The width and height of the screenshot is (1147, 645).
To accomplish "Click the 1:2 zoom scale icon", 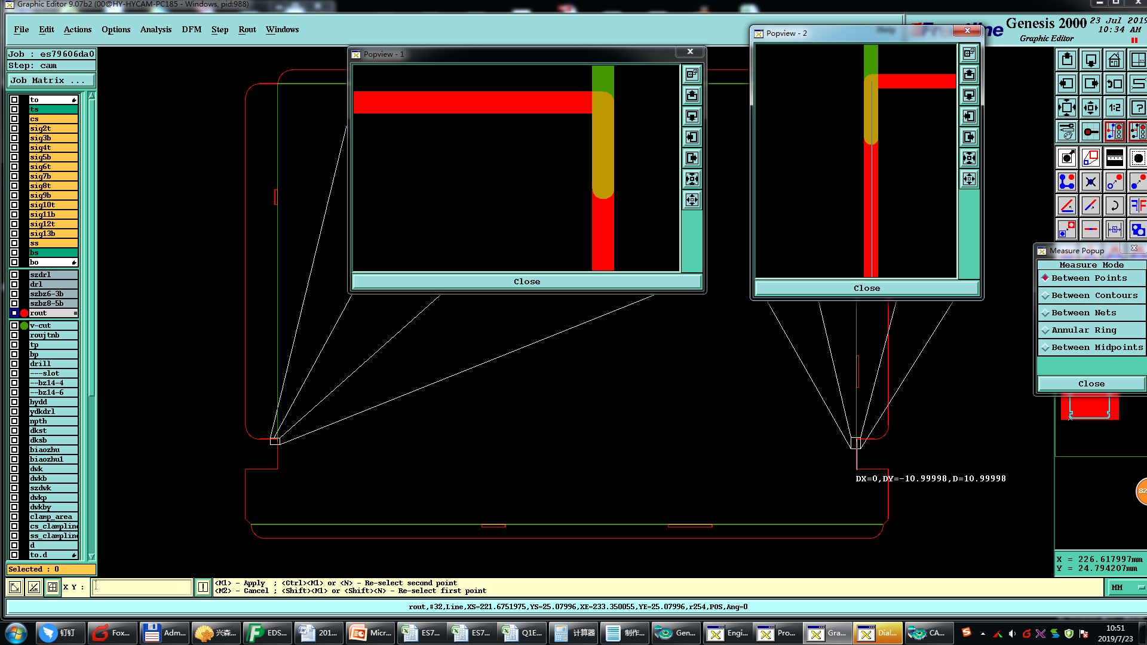I will (1114, 108).
